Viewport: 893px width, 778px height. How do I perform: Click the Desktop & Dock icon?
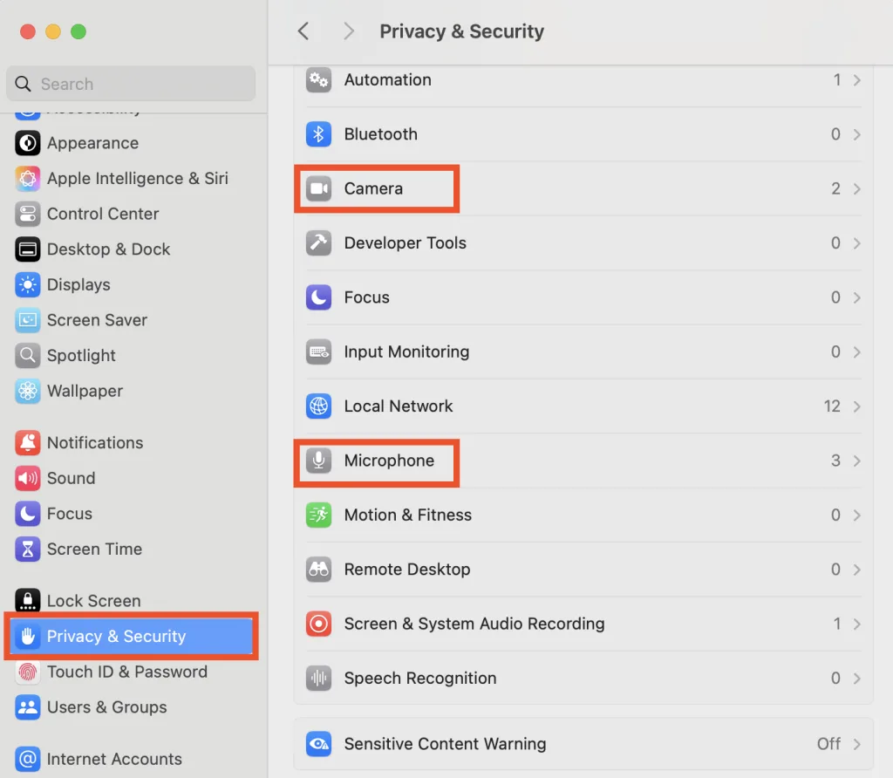click(x=27, y=249)
